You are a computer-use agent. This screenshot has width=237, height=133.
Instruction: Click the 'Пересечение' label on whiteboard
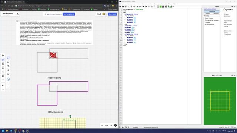click(x=54, y=78)
